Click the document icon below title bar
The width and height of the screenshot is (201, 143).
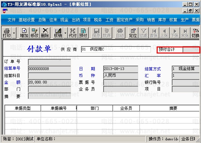click(5, 11)
